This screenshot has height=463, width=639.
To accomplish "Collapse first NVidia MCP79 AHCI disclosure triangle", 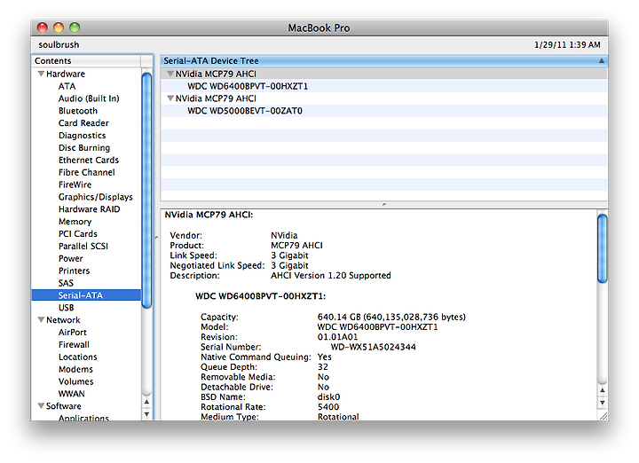I will pyautogui.click(x=170, y=74).
